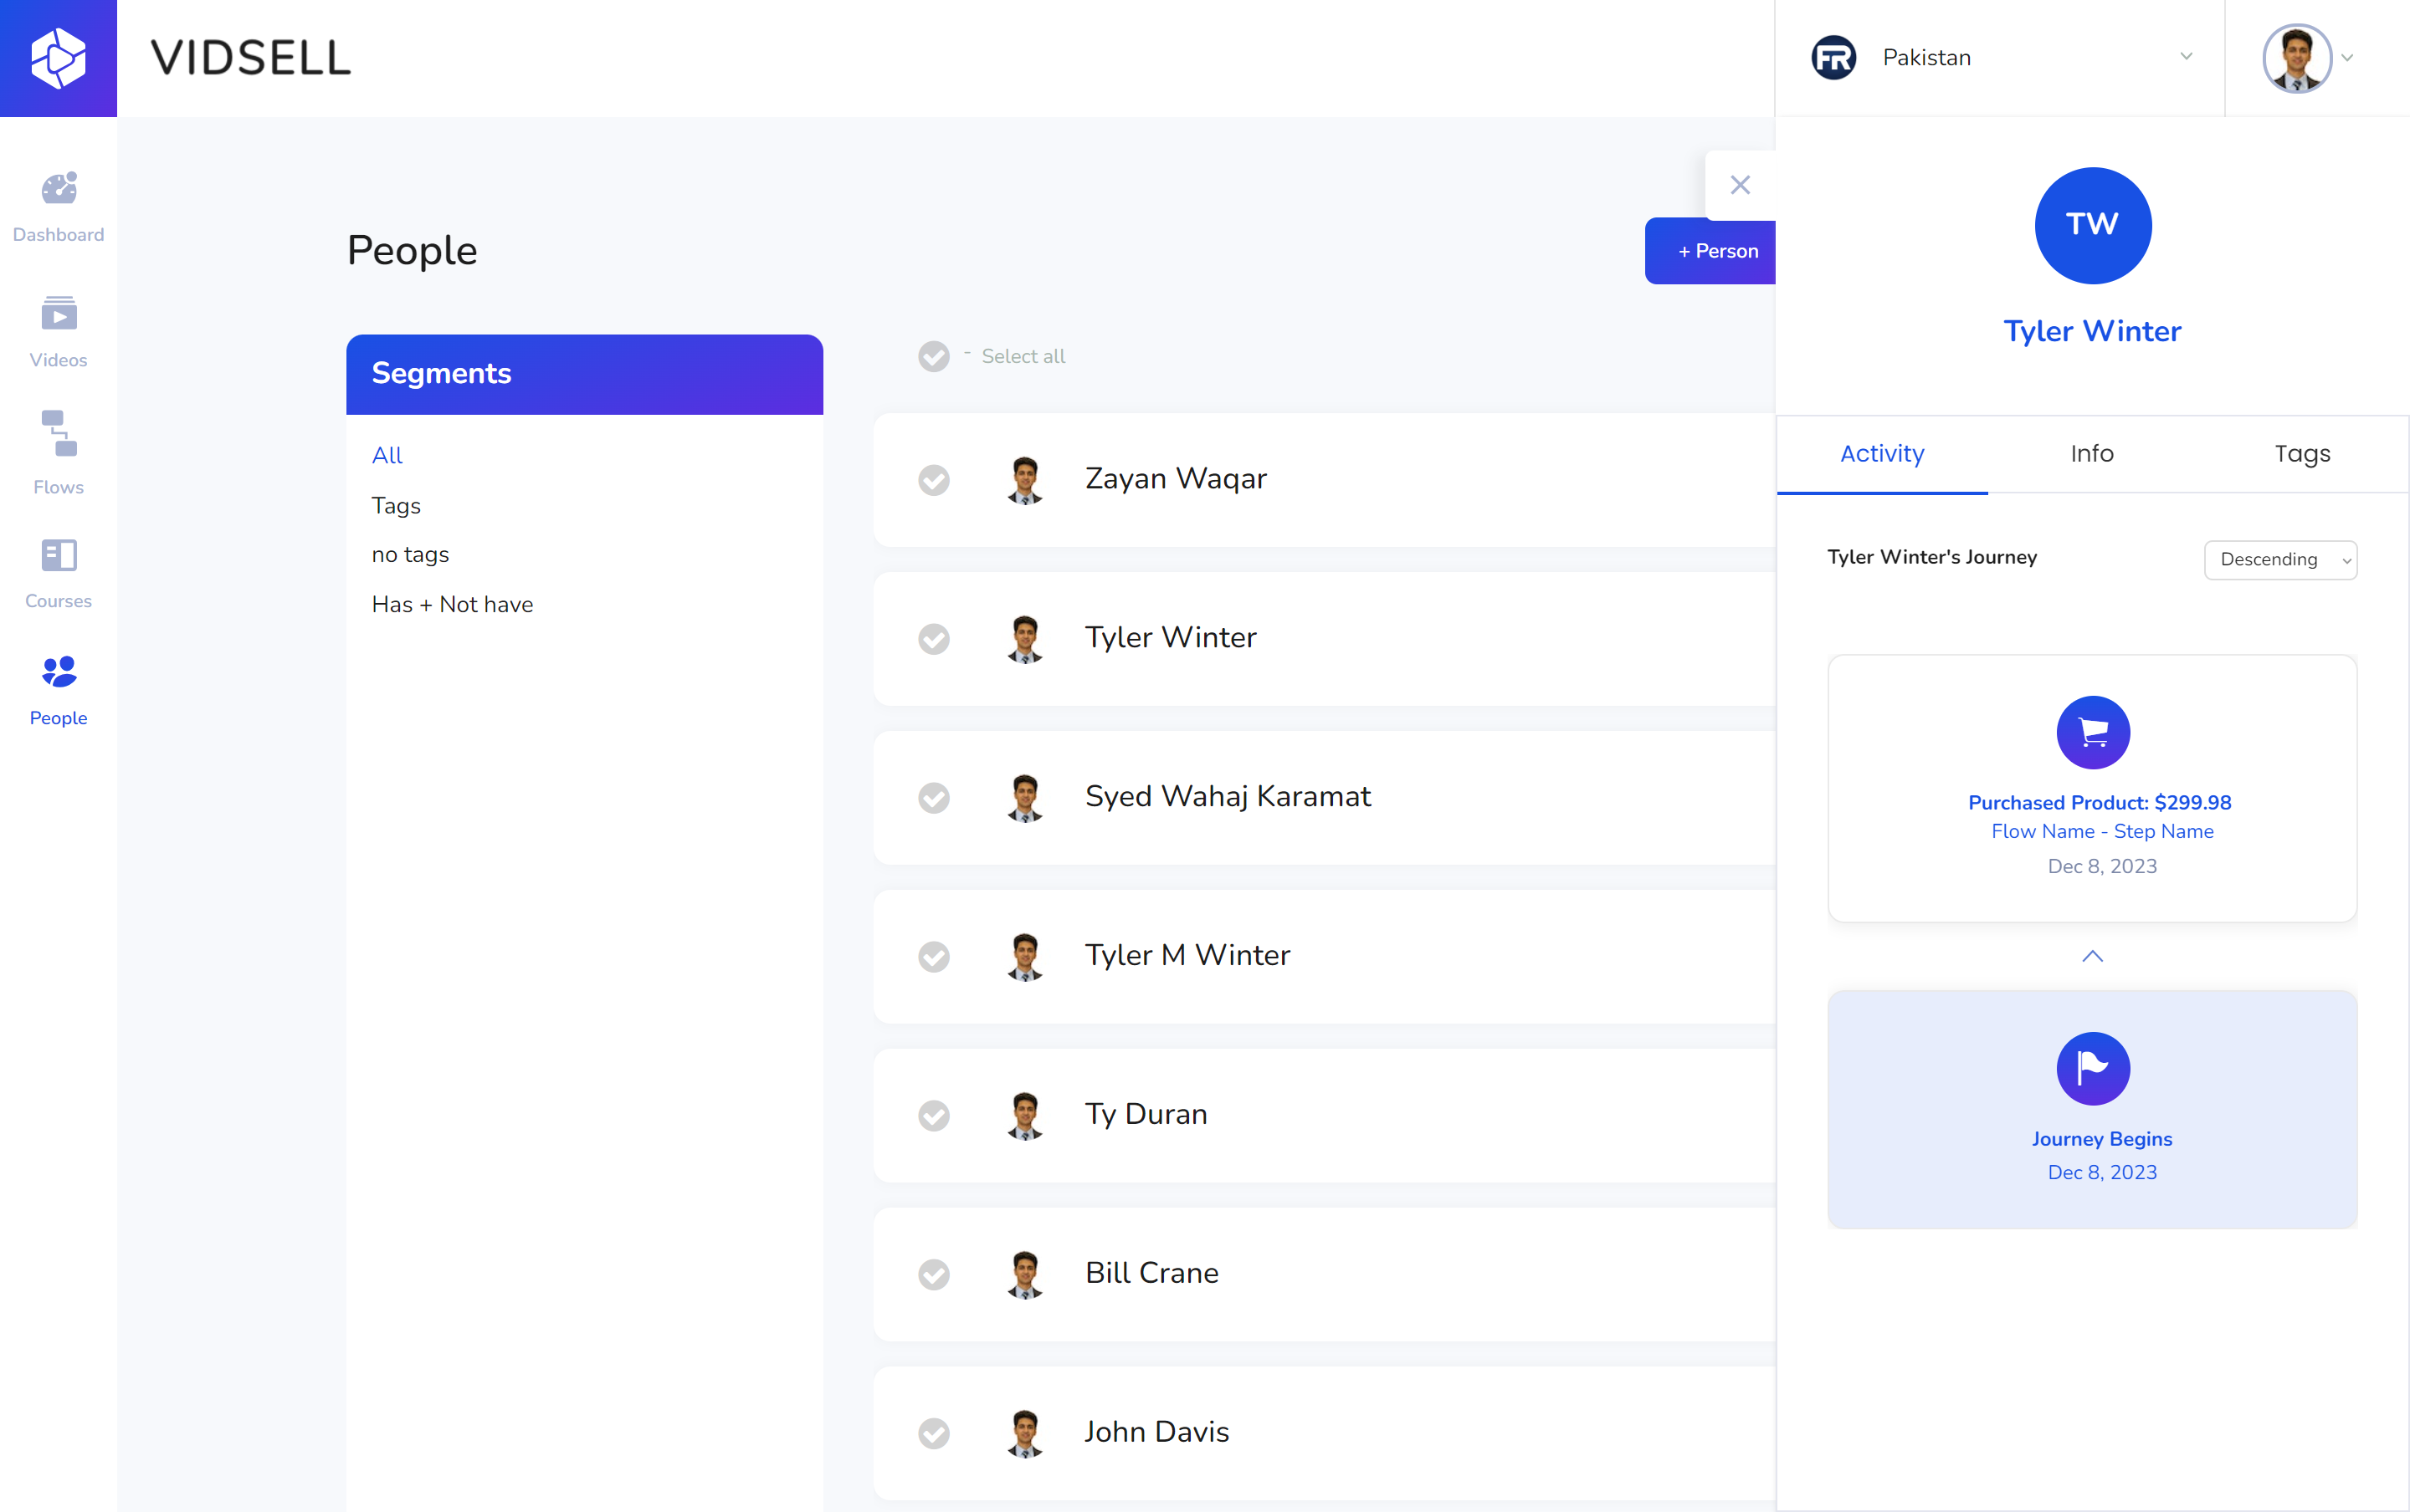Viewport: 2410px width, 1512px height.
Task: Click the Journey Begins title
Action: (x=2102, y=1139)
